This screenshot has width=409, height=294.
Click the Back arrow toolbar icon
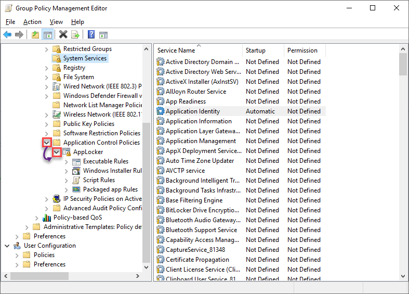[x=7, y=34]
